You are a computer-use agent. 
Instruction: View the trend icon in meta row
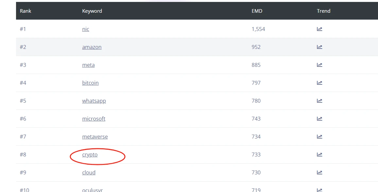pos(319,65)
